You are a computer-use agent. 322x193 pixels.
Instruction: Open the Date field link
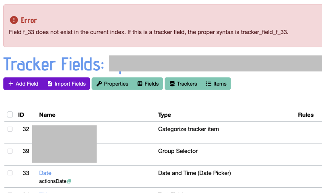coord(45,173)
